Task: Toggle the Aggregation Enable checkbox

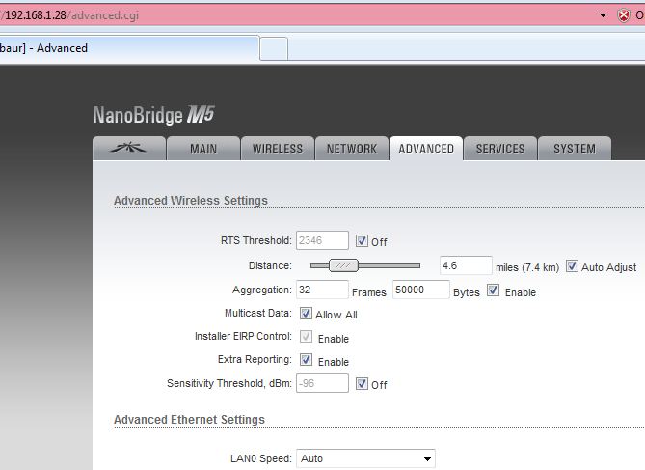Action: [x=494, y=290]
